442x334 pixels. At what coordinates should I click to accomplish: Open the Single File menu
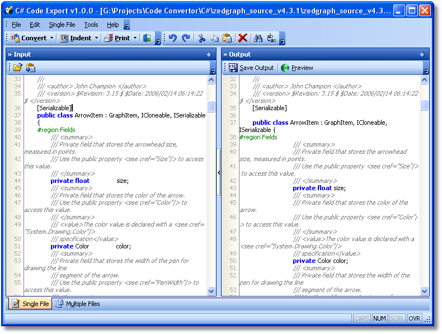[x=62, y=25]
